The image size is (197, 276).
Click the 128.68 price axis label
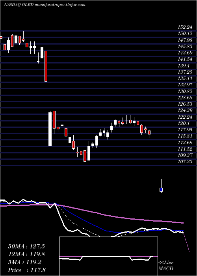click(x=185, y=98)
